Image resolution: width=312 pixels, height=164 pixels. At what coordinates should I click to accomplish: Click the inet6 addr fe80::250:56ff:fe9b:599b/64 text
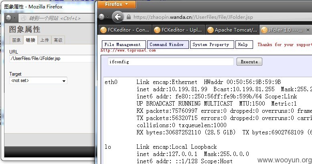tap(199, 96)
